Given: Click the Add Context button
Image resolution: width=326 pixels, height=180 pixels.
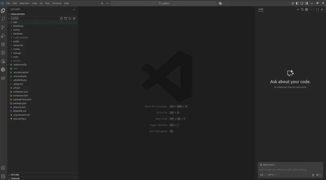Looking at the screenshot, I should click(x=267, y=165).
